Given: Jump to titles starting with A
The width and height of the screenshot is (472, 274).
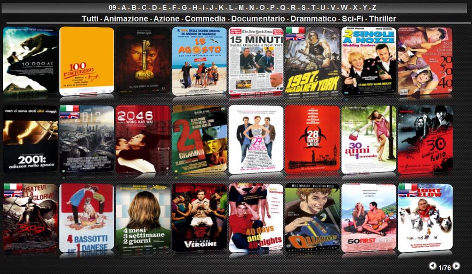Looking at the screenshot, I should point(124,7).
